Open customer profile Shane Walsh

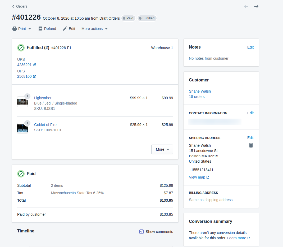point(200,91)
